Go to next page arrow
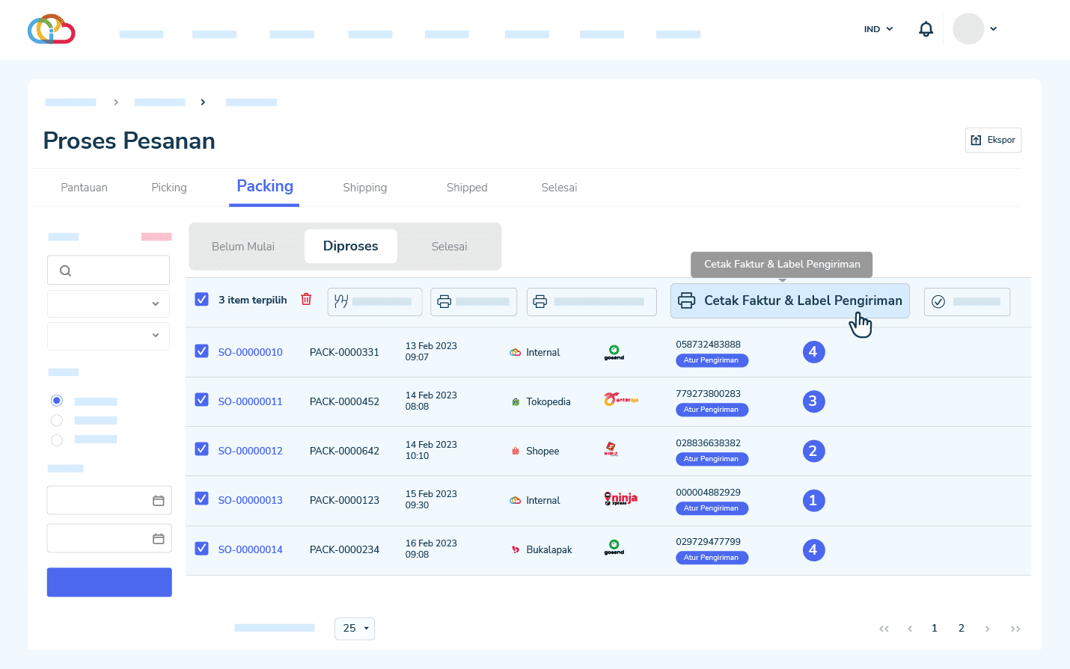The width and height of the screenshot is (1070, 669). [987, 629]
